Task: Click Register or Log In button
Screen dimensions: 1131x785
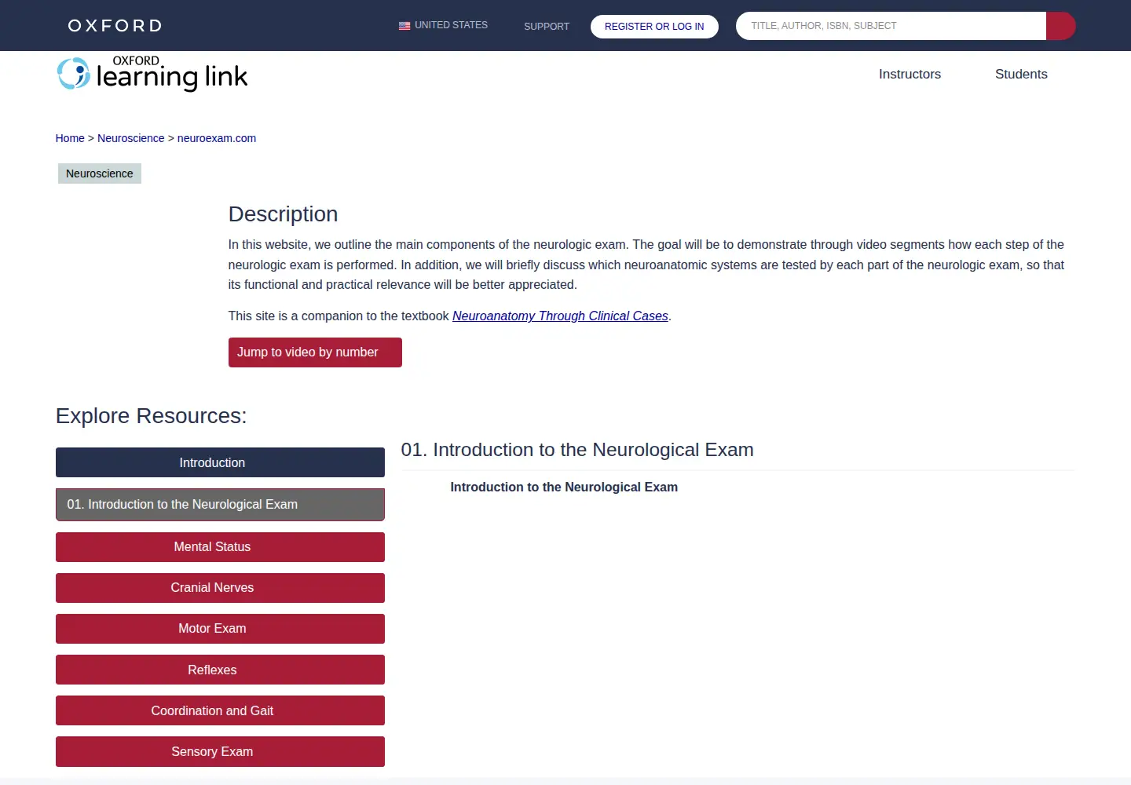Action: (x=654, y=26)
